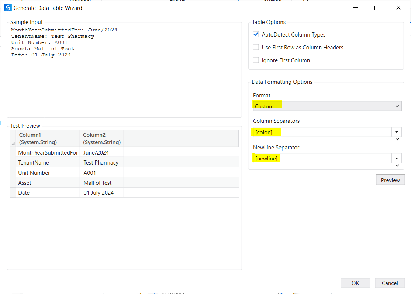This screenshot has height=294, width=411.
Task: Expand the NewLine Separator dropdown arrow
Action: [x=396, y=159]
